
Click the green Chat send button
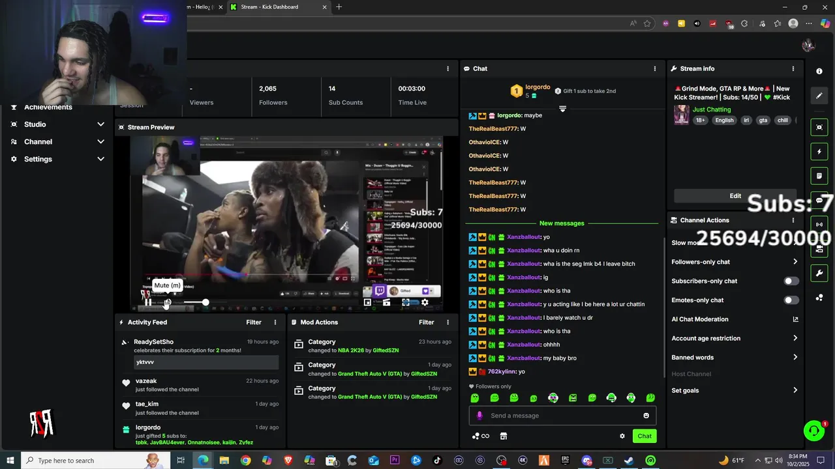645,436
